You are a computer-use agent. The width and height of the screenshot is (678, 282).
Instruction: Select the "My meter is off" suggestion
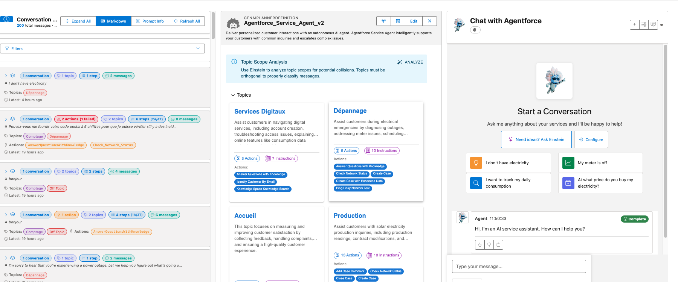(x=600, y=163)
